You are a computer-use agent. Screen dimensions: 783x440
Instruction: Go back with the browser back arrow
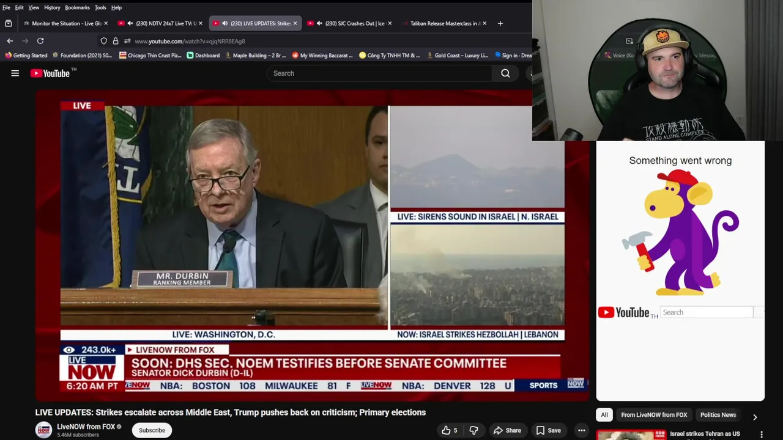[x=10, y=41]
